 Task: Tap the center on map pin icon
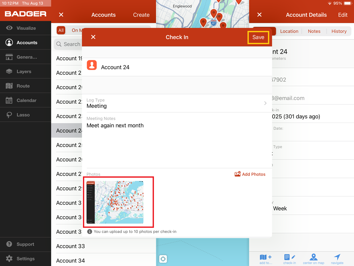314,257
